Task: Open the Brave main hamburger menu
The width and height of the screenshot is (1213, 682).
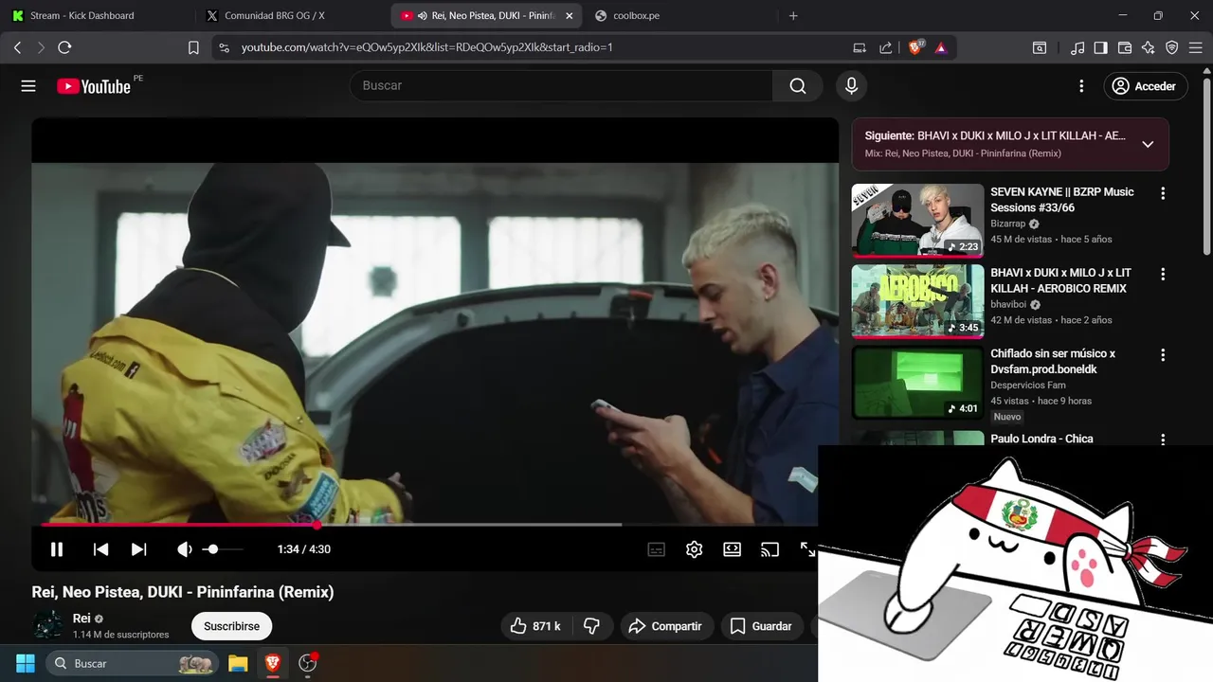Action: pyautogui.click(x=1195, y=47)
